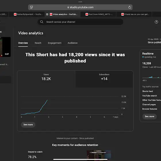Click YouTube favicon on Post from N0M3_4RTS tab
The height and width of the screenshot is (161, 161).
tap(87, 14)
